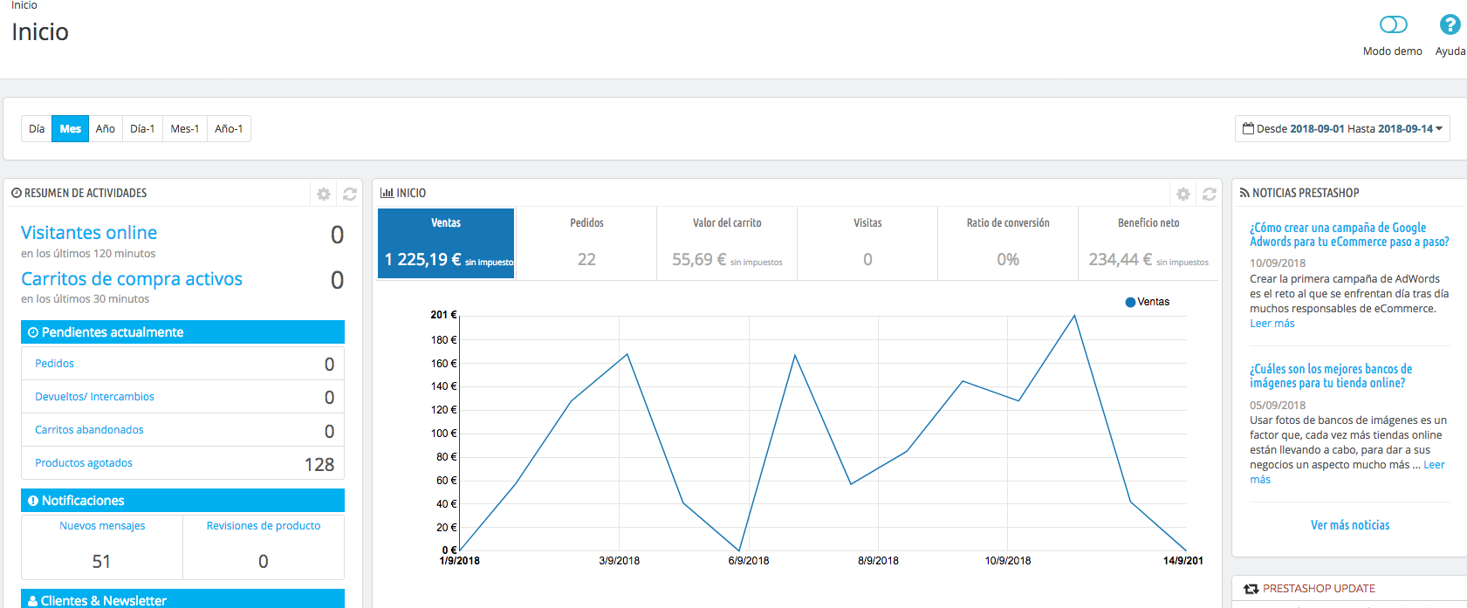1467x608 pixels.
Task: Click the chart peak at 201 €
Action: coord(1074,316)
